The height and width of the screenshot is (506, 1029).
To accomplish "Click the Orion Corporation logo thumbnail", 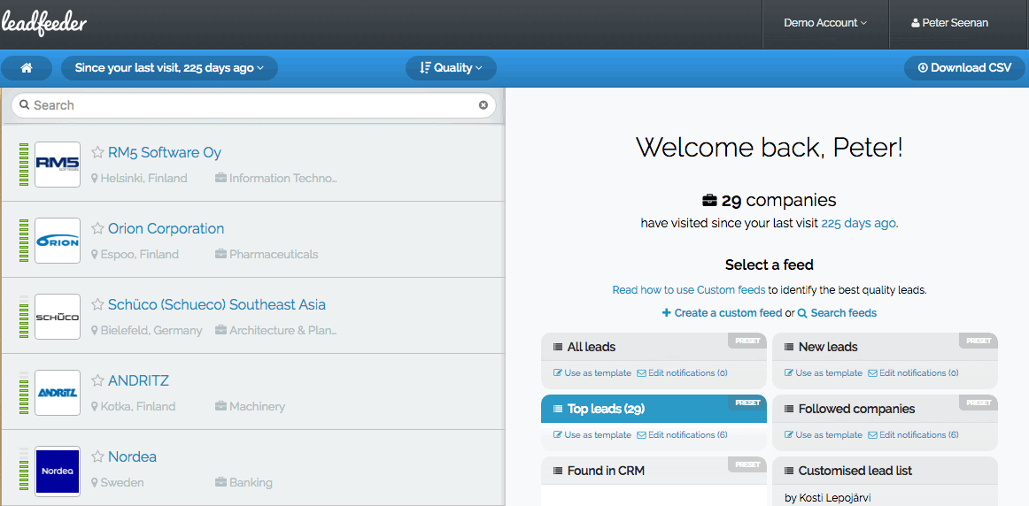I will point(58,241).
